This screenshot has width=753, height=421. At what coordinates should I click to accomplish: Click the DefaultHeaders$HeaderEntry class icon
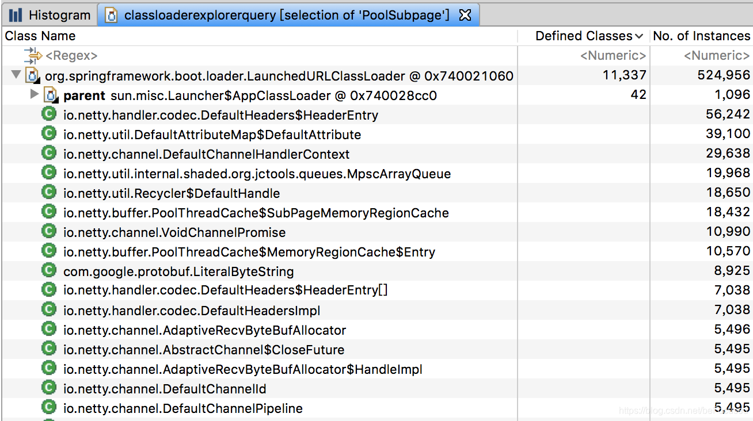coord(49,114)
